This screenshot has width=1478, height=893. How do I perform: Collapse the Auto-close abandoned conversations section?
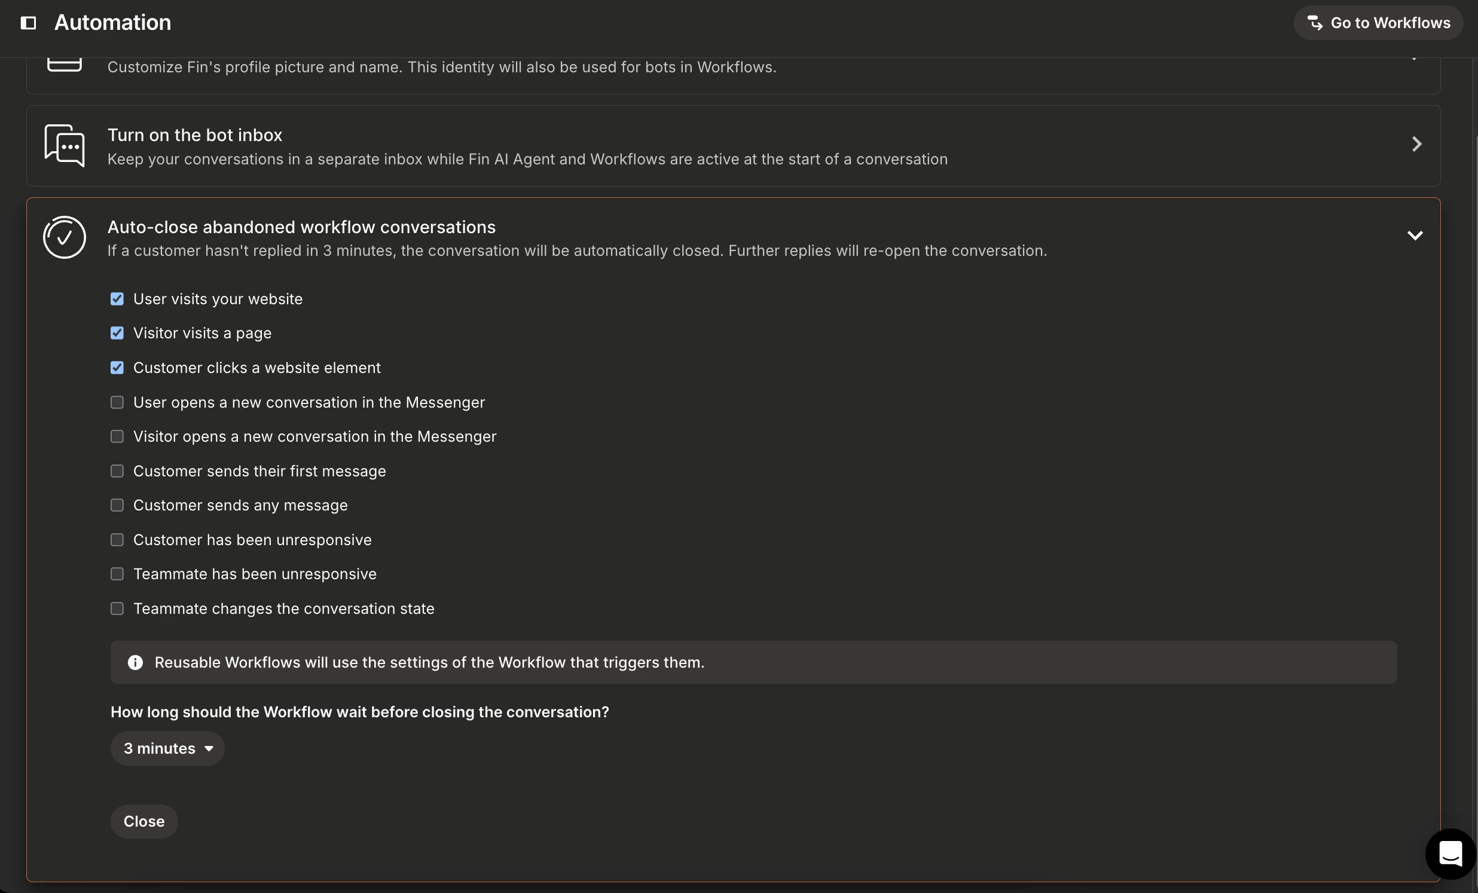tap(1415, 236)
